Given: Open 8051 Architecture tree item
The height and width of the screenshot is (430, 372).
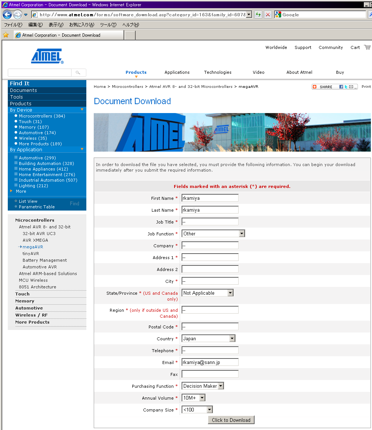Looking at the screenshot, I should [x=37, y=287].
